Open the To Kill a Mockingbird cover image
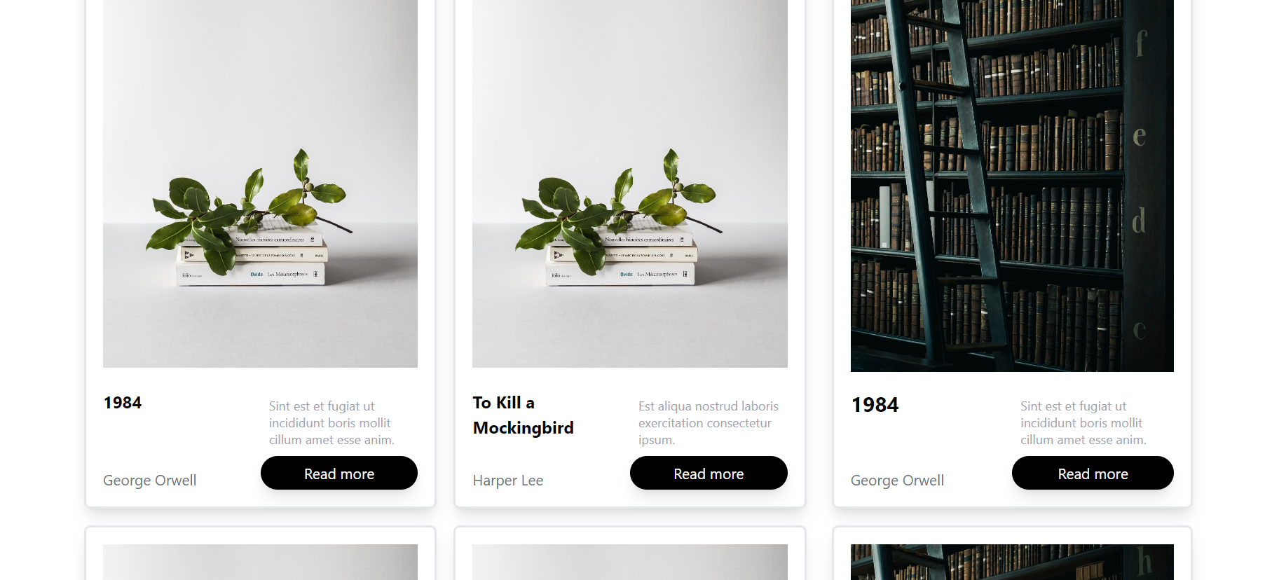Viewport: 1272px width, 580px height. [630, 184]
